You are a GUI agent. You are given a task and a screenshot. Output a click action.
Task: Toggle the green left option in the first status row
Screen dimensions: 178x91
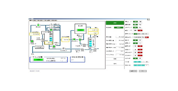click(135, 21)
